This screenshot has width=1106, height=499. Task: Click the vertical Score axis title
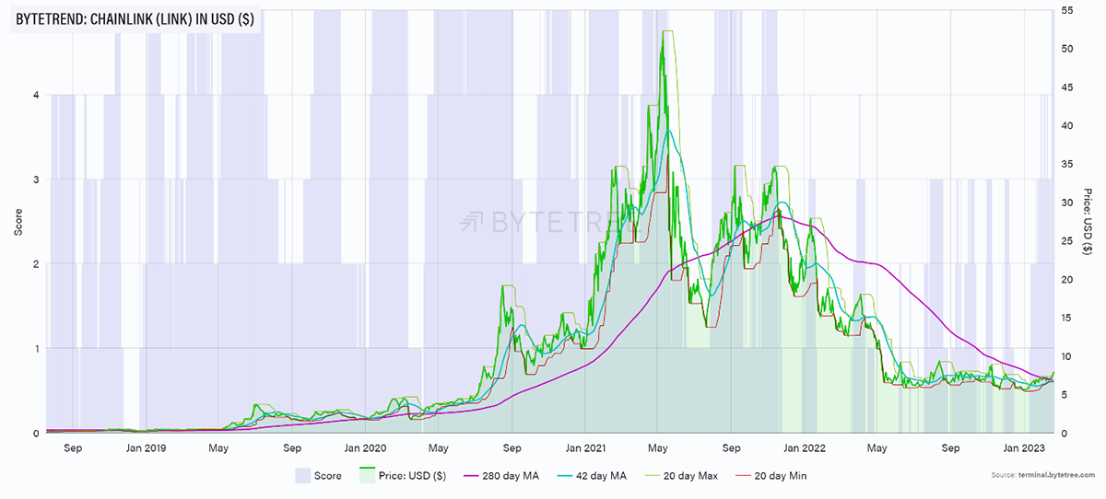(x=18, y=221)
